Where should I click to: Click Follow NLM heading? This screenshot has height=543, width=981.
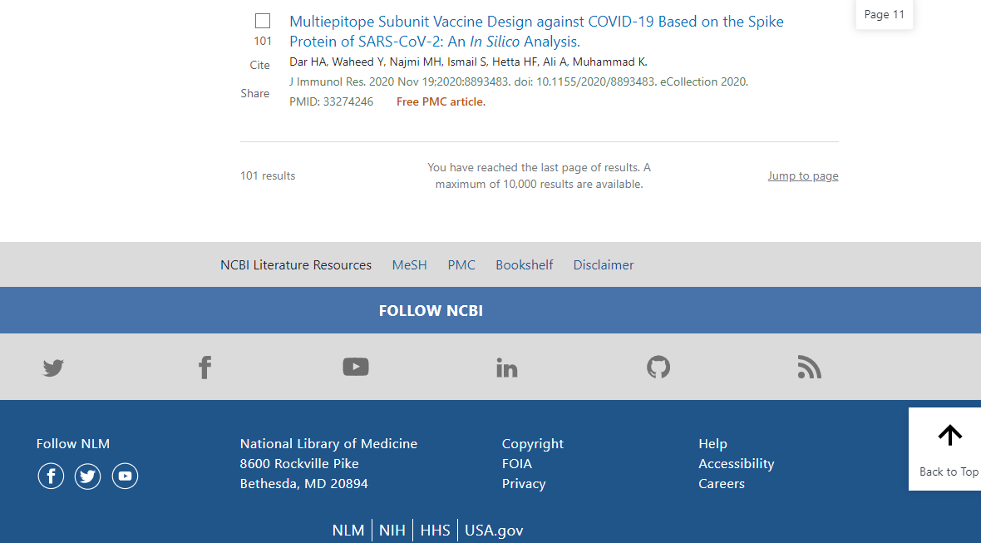pos(72,443)
